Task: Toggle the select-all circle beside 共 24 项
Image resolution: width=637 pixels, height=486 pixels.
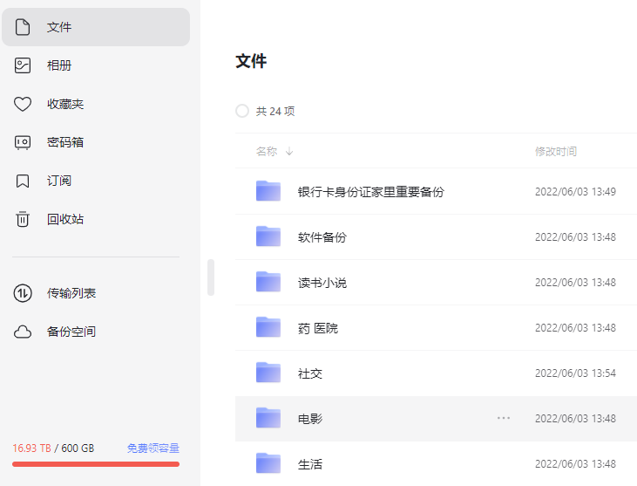Action: pos(242,111)
